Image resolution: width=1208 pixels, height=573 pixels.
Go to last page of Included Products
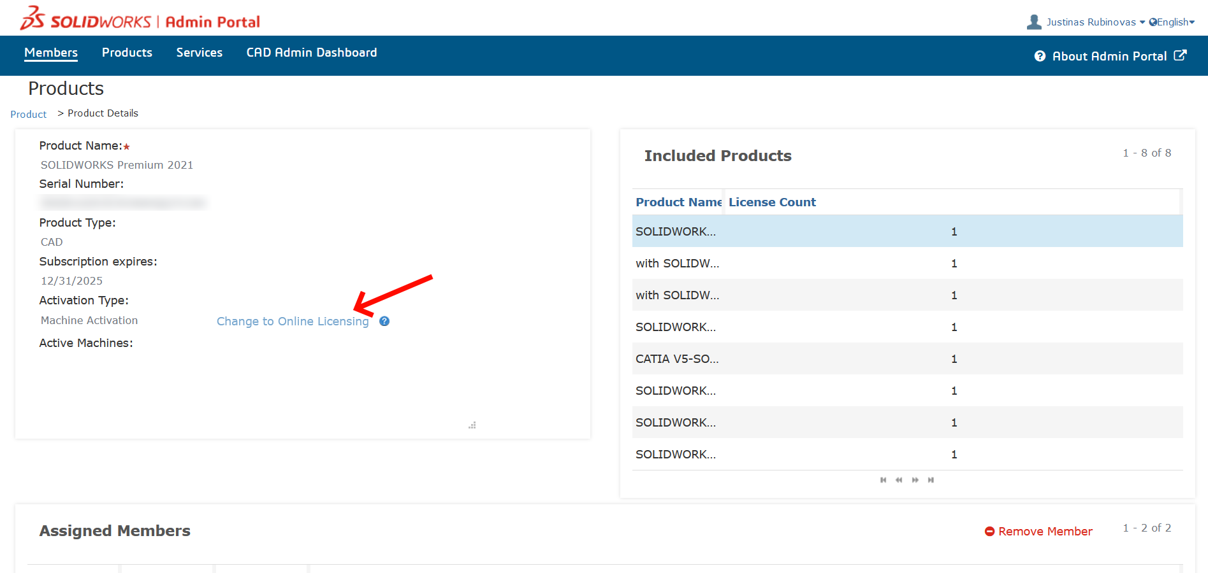(931, 480)
